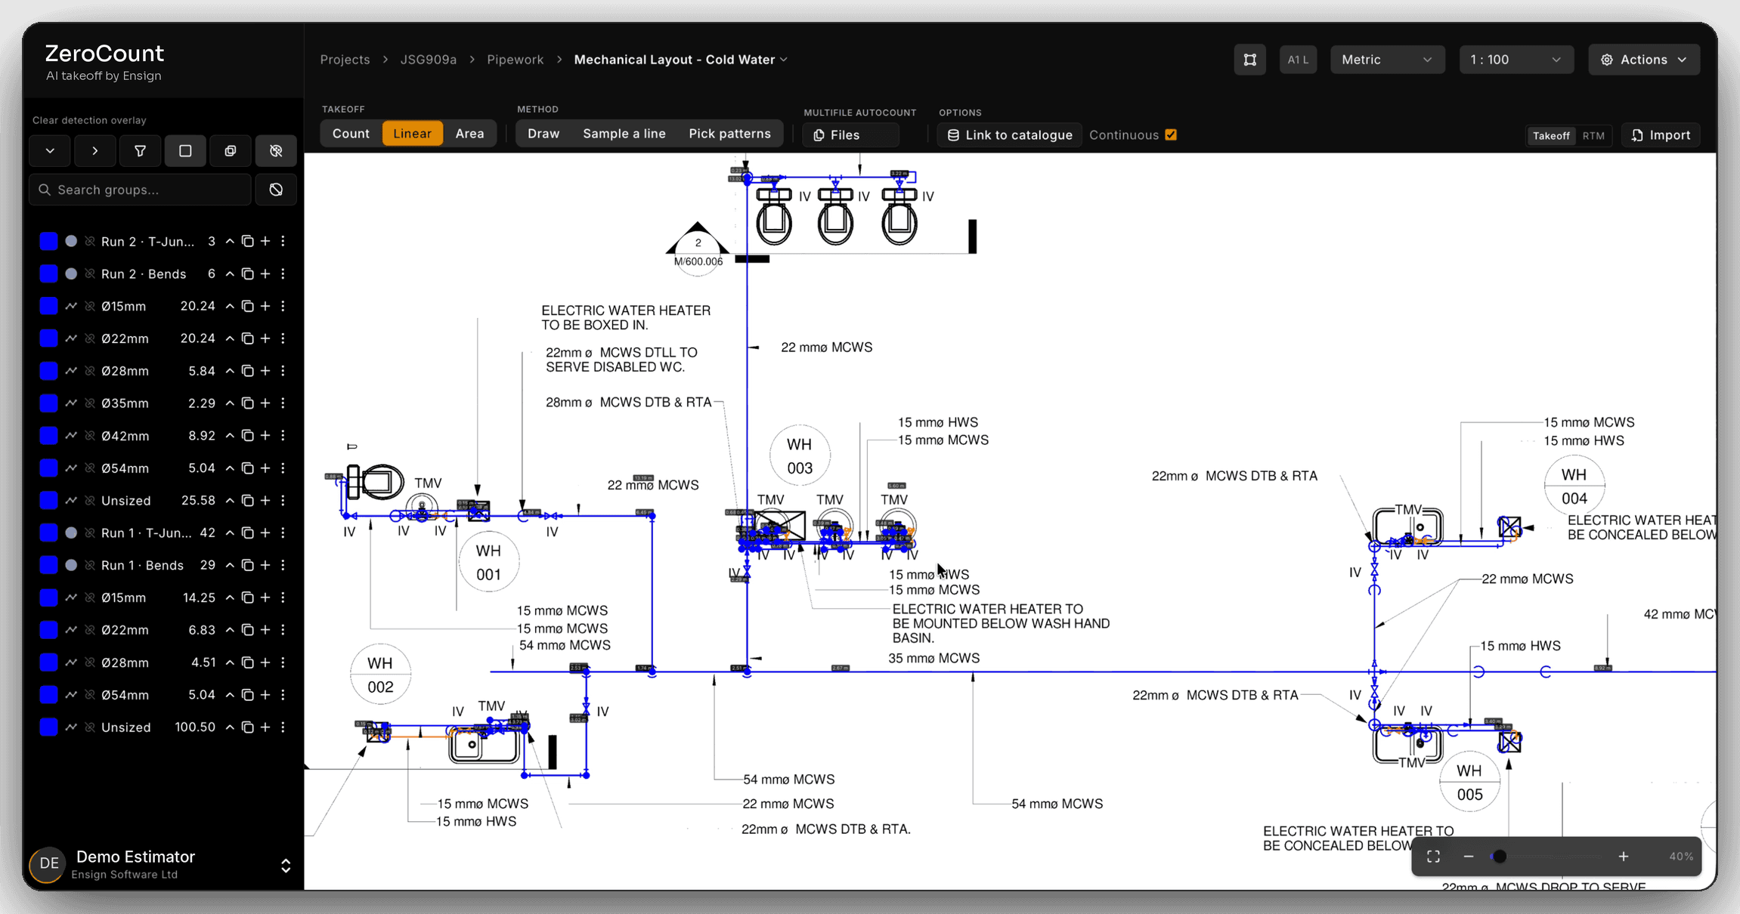Click the single square select icon
1740x914 pixels.
click(x=185, y=151)
